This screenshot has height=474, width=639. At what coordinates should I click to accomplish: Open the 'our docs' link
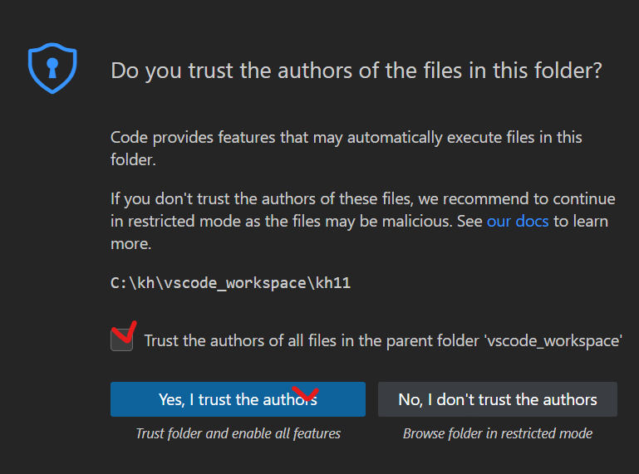518,221
